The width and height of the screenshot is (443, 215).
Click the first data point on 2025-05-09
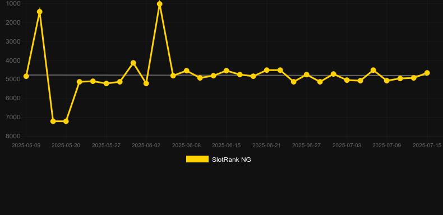(x=26, y=76)
